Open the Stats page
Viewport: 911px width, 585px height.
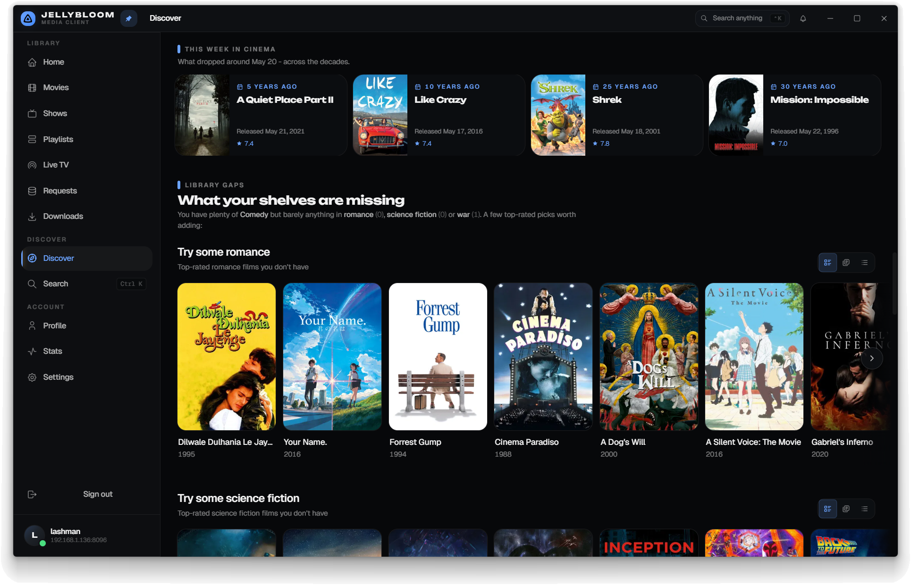tap(87, 351)
